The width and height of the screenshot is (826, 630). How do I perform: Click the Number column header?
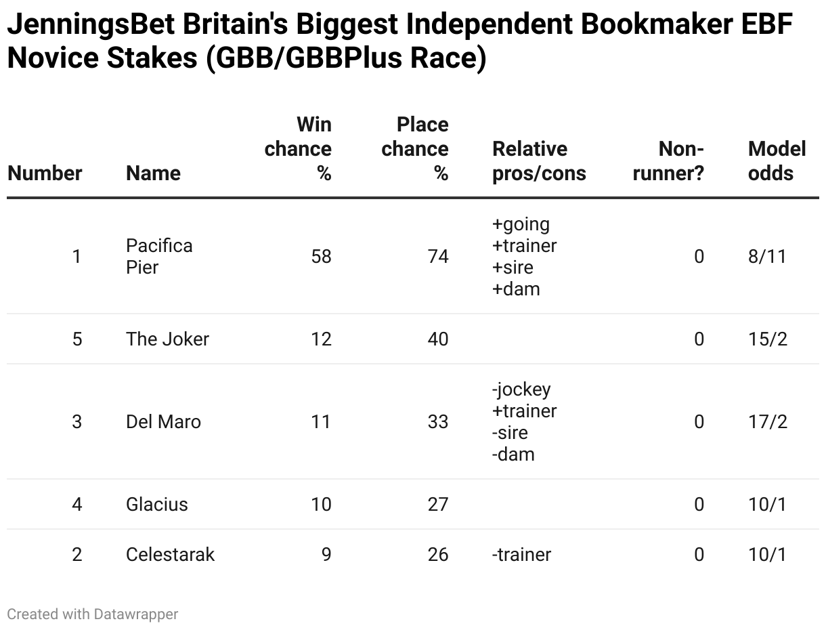(x=45, y=173)
